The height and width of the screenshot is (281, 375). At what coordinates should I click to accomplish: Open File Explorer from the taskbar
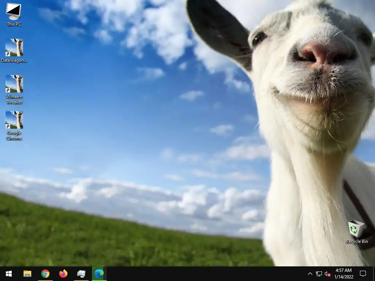(x=27, y=274)
